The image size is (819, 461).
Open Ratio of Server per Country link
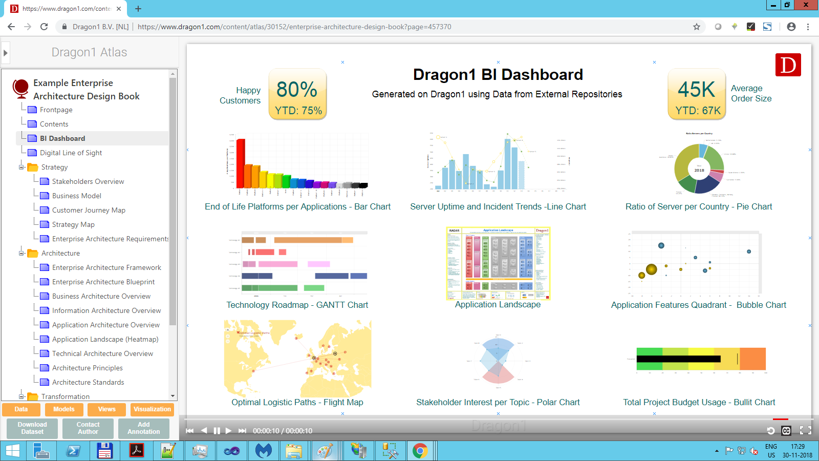coord(699,206)
